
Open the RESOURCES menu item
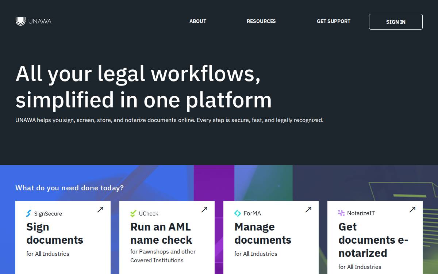click(x=261, y=21)
